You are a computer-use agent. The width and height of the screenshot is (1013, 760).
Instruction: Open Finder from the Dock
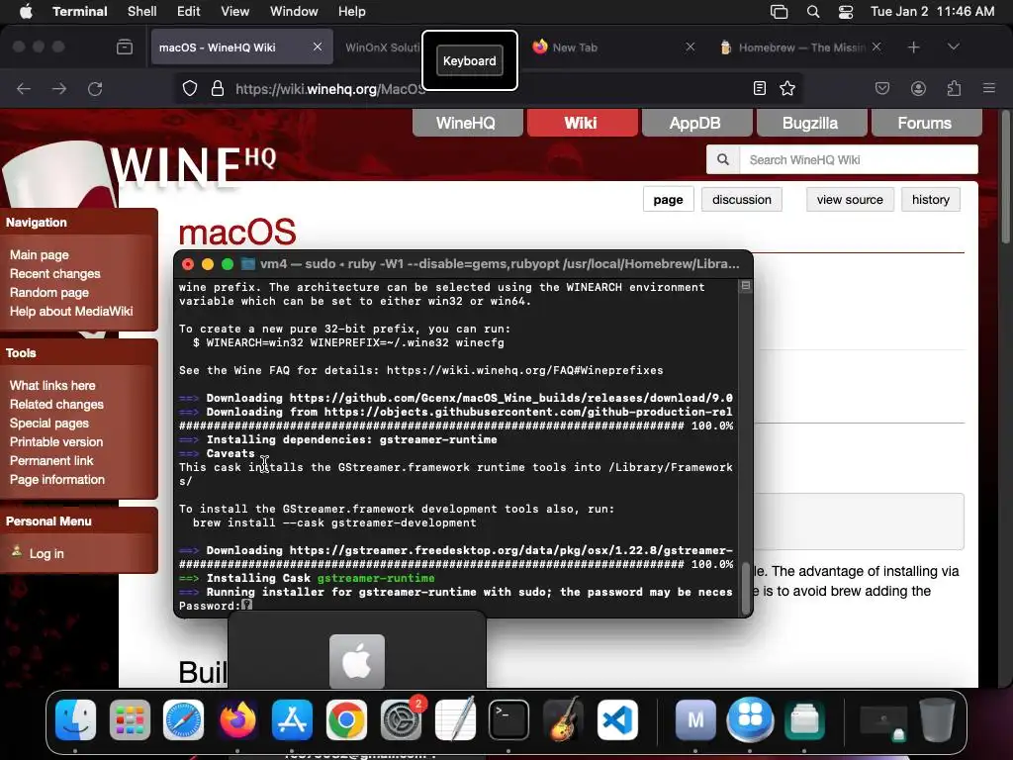pyautogui.click(x=75, y=720)
